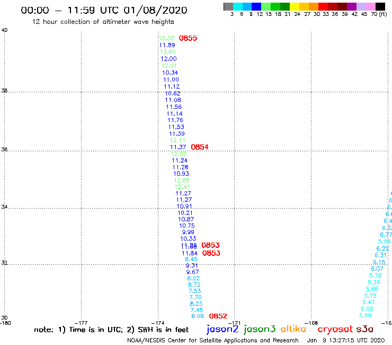Select the 5.69 value at the track bottom
The image size is (392, 345).
tap(365, 315)
